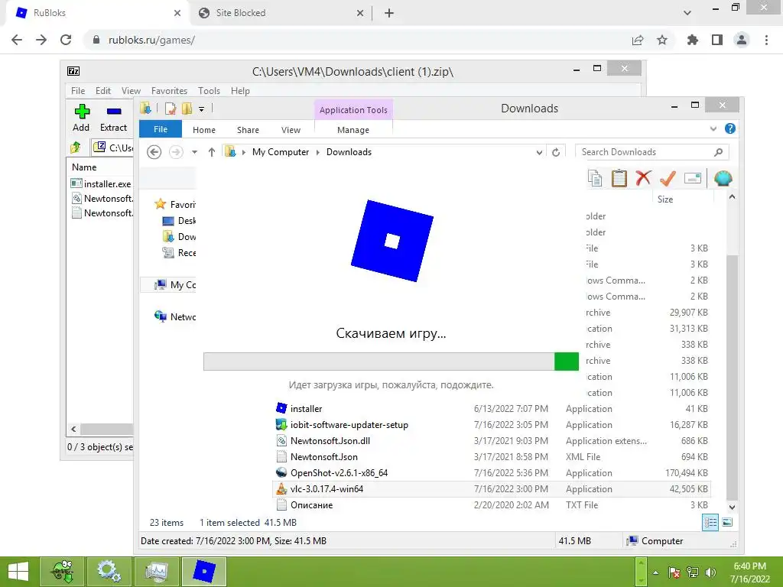Open the View ribbon tab in Explorer
783x587 pixels.
click(x=291, y=130)
